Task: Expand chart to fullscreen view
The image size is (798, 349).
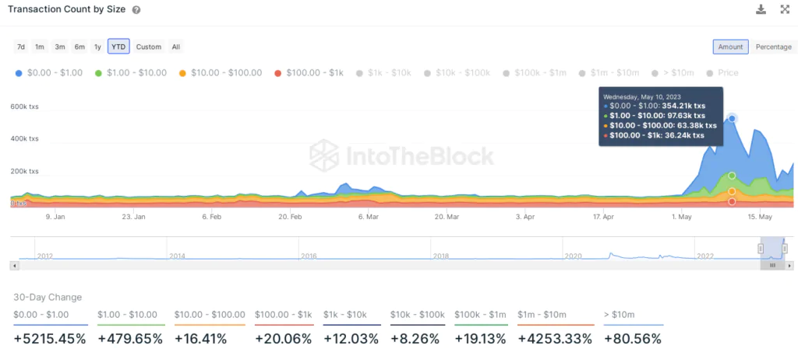Action: click(x=785, y=9)
